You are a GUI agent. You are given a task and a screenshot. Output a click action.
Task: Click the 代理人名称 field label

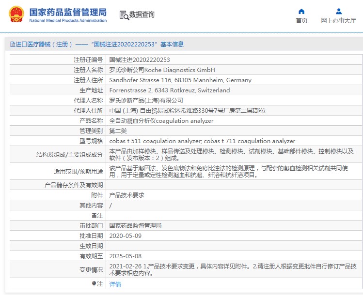(88, 101)
